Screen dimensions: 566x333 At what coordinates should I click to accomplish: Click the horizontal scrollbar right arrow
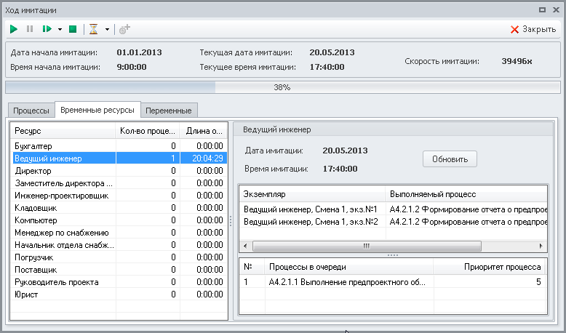(541, 246)
